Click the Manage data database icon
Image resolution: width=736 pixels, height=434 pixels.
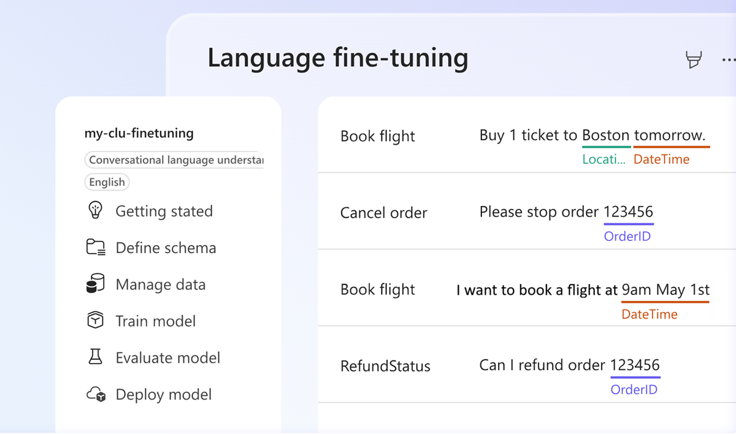point(96,284)
